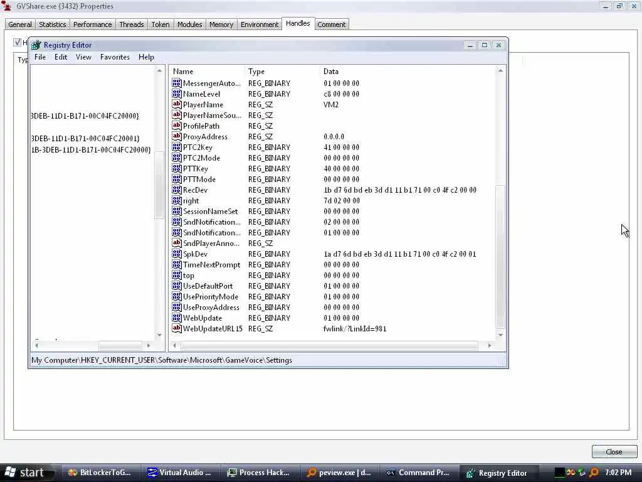Screen dimensions: 642x482
Task: Click tree pane scroll up arrow
Action: pyautogui.click(x=159, y=71)
